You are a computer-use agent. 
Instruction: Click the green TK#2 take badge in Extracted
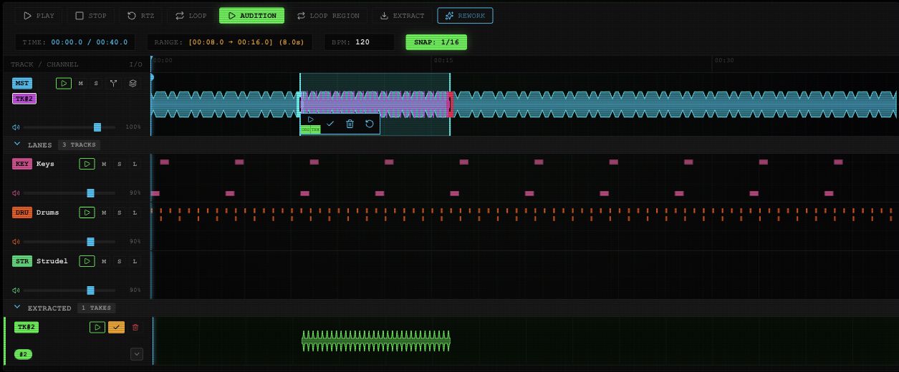(x=27, y=327)
